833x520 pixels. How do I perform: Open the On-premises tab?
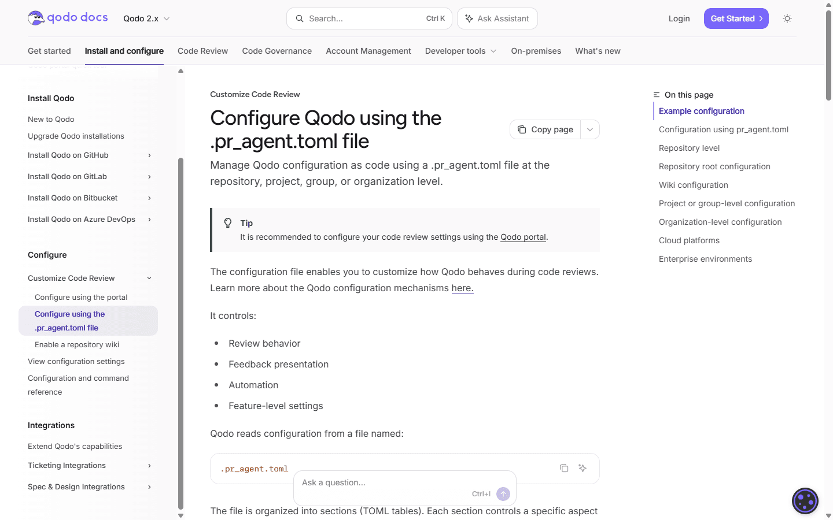[x=536, y=51]
